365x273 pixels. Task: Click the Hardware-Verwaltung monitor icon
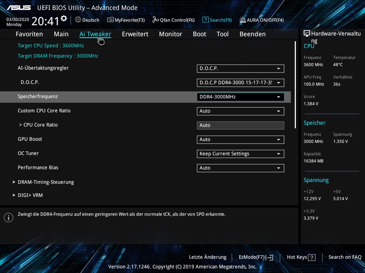click(307, 33)
